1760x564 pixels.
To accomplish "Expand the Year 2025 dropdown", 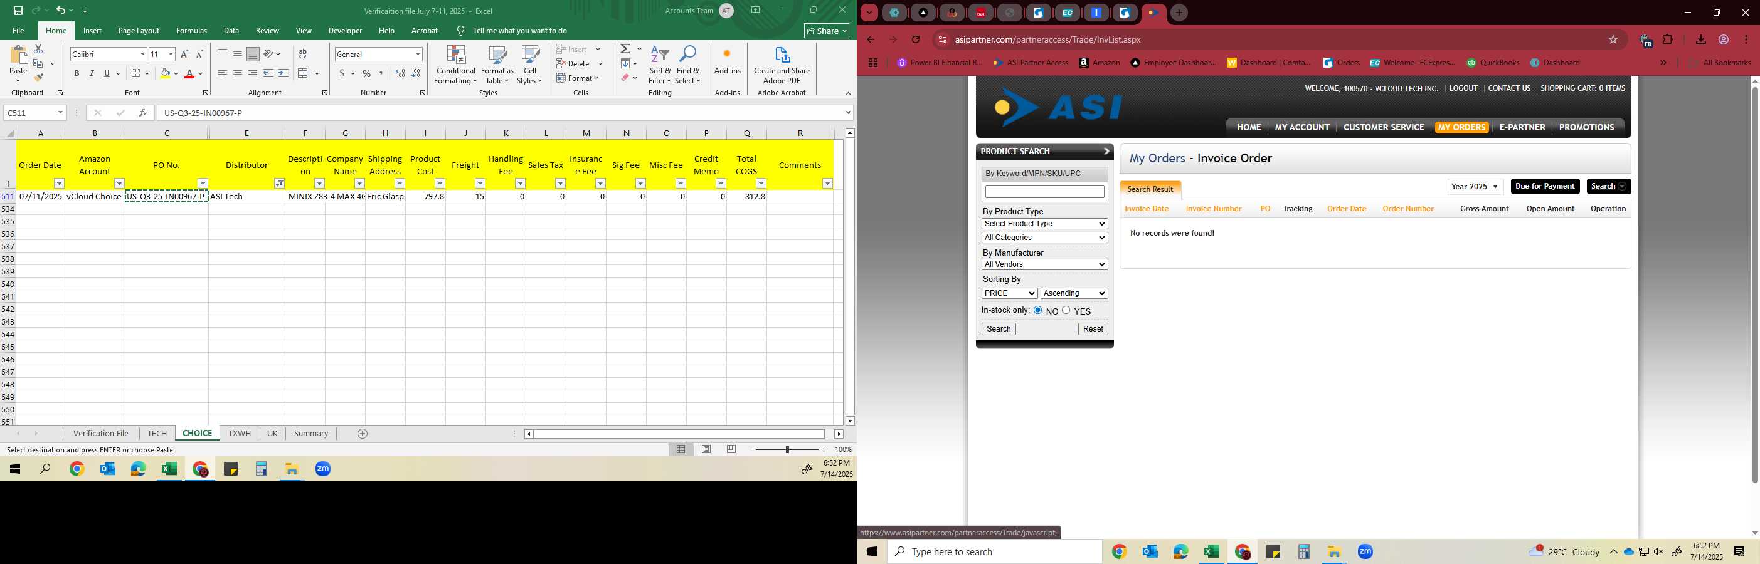I will pos(1475,186).
